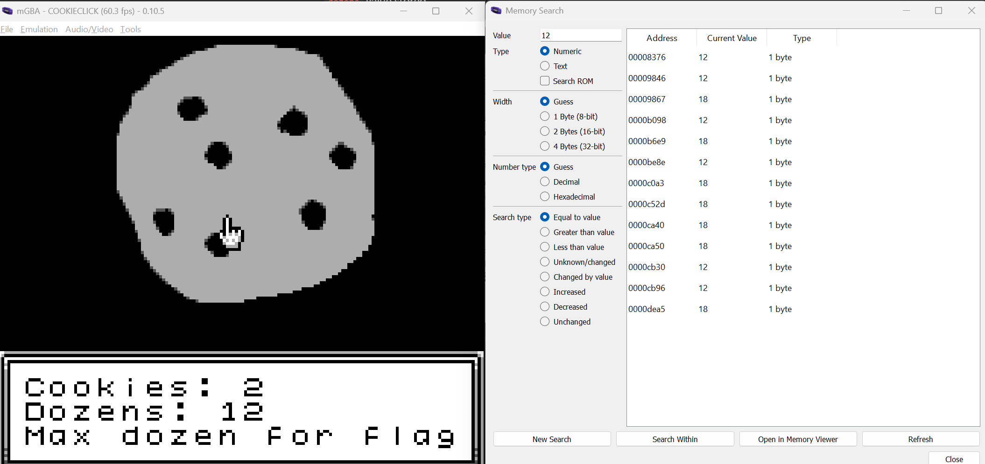Enable the Search ROM checkbox

[x=545, y=81]
